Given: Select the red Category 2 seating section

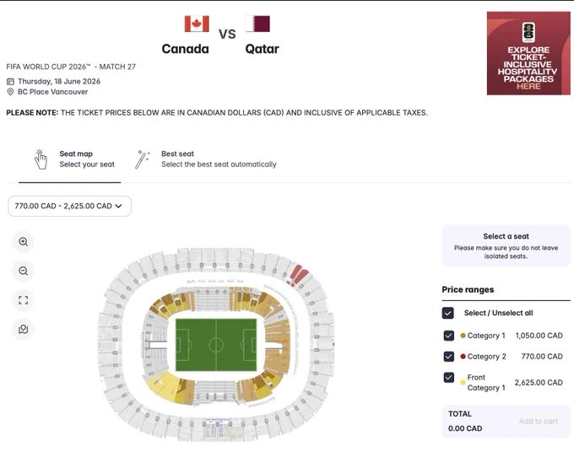Looking at the screenshot, I should (299, 275).
